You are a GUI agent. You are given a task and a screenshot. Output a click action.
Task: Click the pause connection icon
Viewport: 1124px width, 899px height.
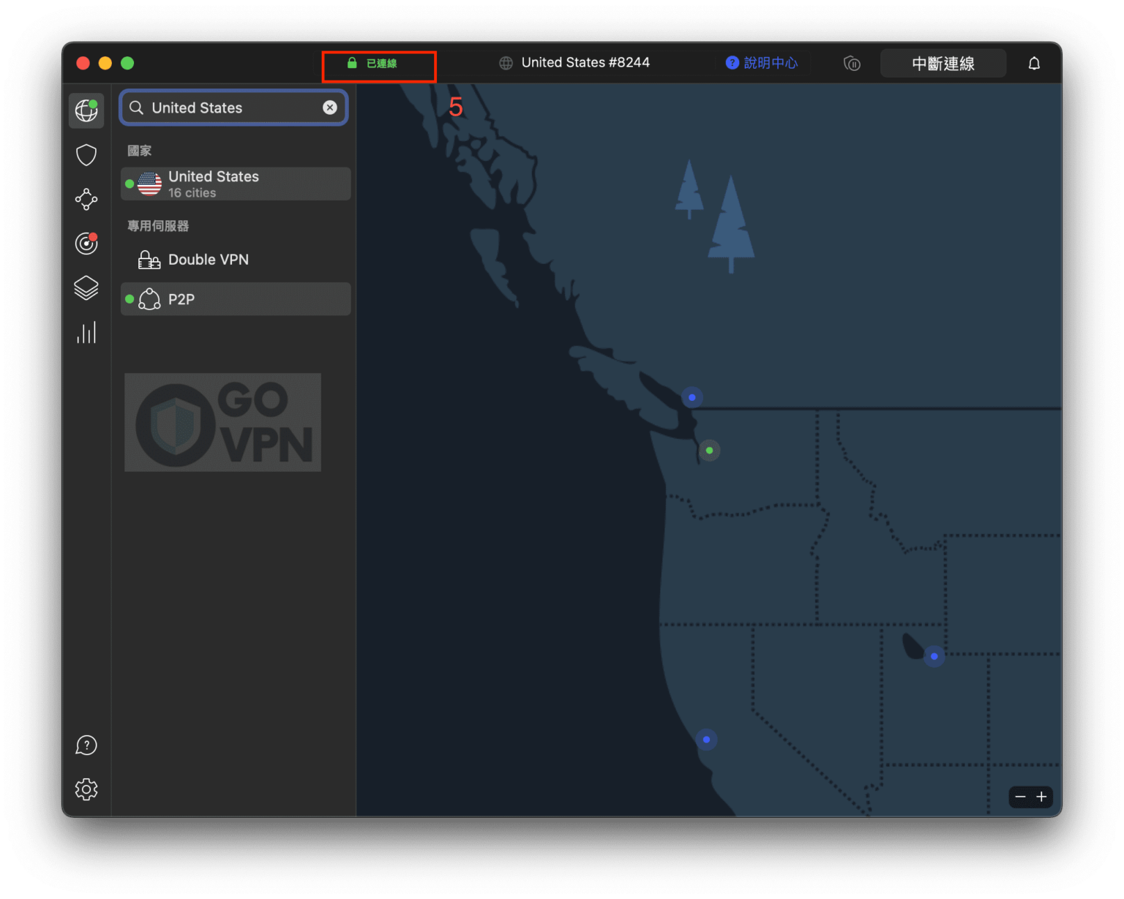[x=852, y=64]
